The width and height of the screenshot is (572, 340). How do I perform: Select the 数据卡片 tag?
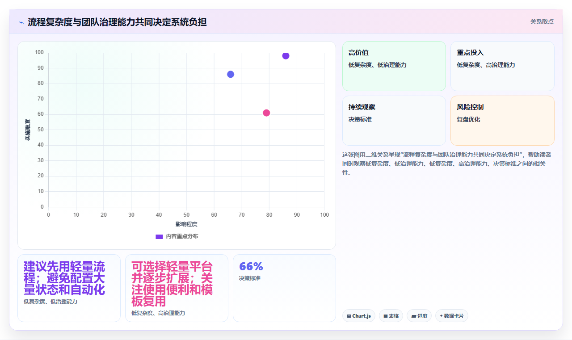pos(451,316)
